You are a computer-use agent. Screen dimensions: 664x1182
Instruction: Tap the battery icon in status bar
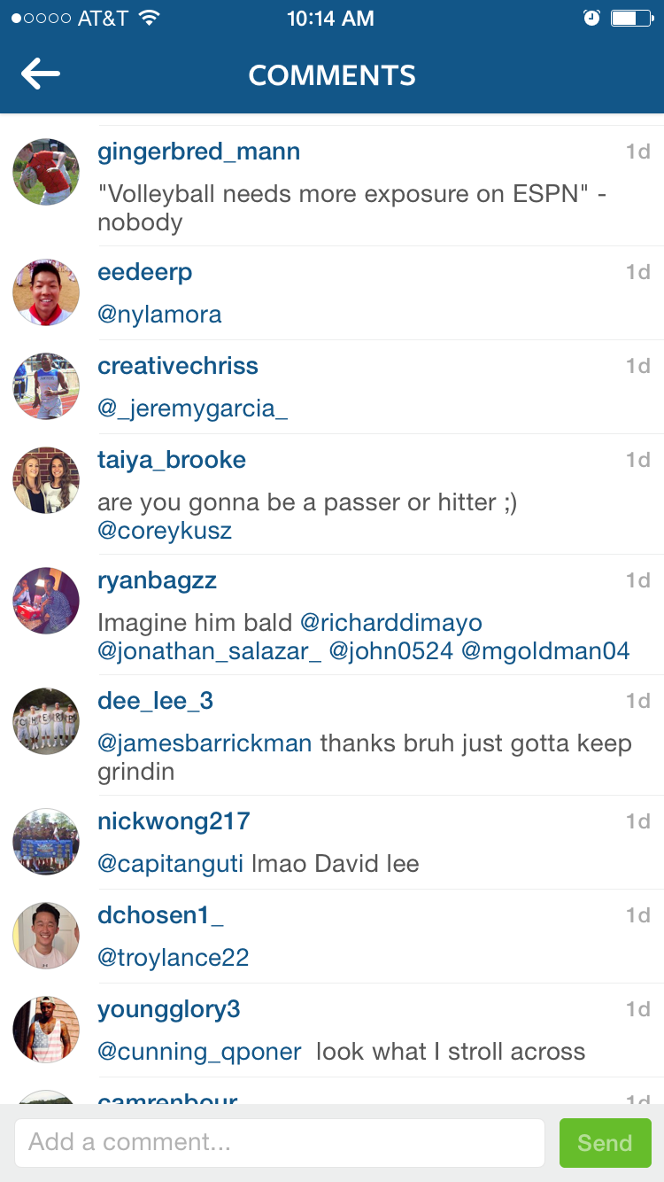click(x=631, y=18)
